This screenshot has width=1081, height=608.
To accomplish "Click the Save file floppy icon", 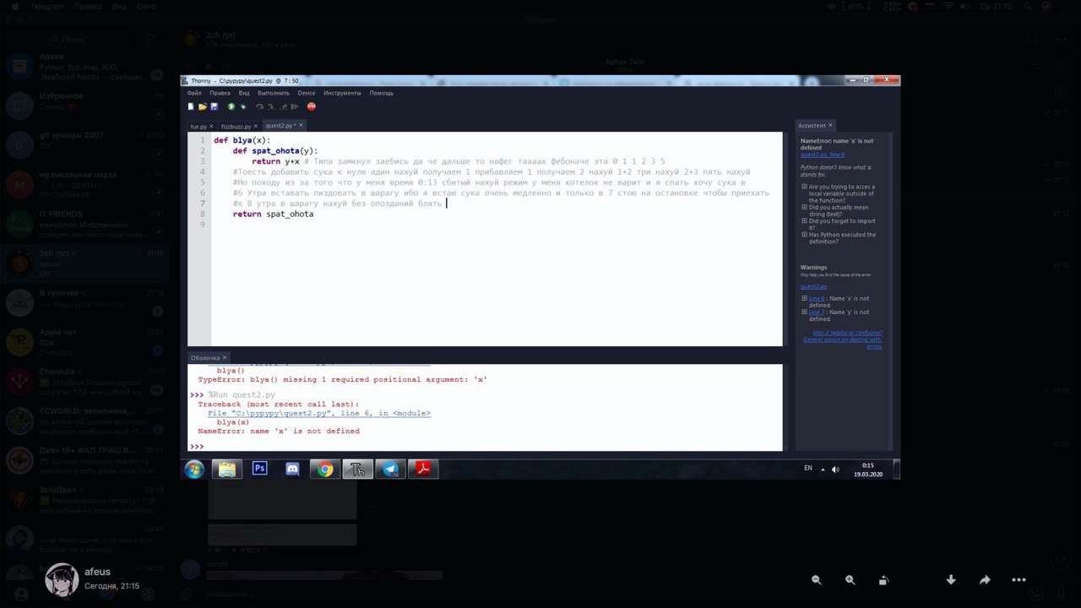I will tap(214, 106).
